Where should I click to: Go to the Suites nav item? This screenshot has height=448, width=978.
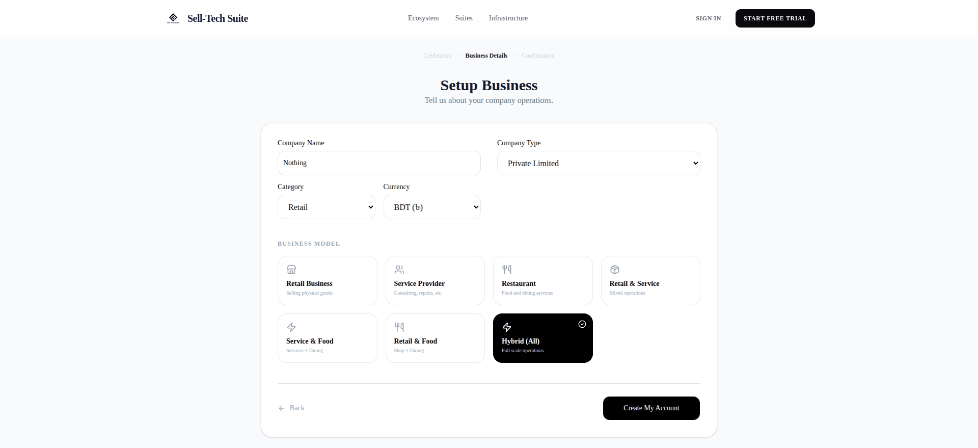pos(464,18)
